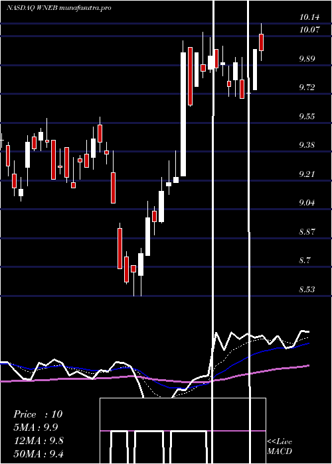Select the 9.55 price level label
Viewport: 332px width, 464px height.
(307, 116)
